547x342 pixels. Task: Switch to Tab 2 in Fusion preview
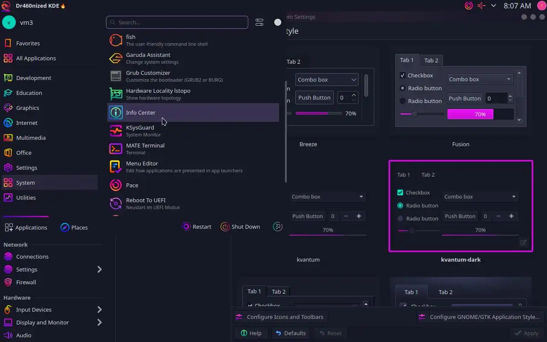(x=431, y=60)
